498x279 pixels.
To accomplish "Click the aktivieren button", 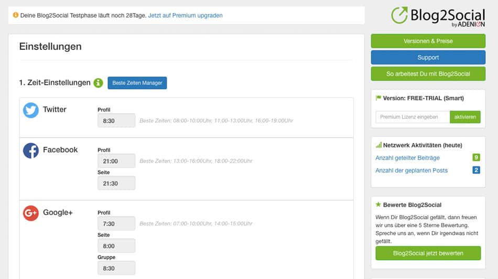I will [465, 117].
